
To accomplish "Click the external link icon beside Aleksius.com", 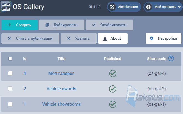I will point(112,7).
